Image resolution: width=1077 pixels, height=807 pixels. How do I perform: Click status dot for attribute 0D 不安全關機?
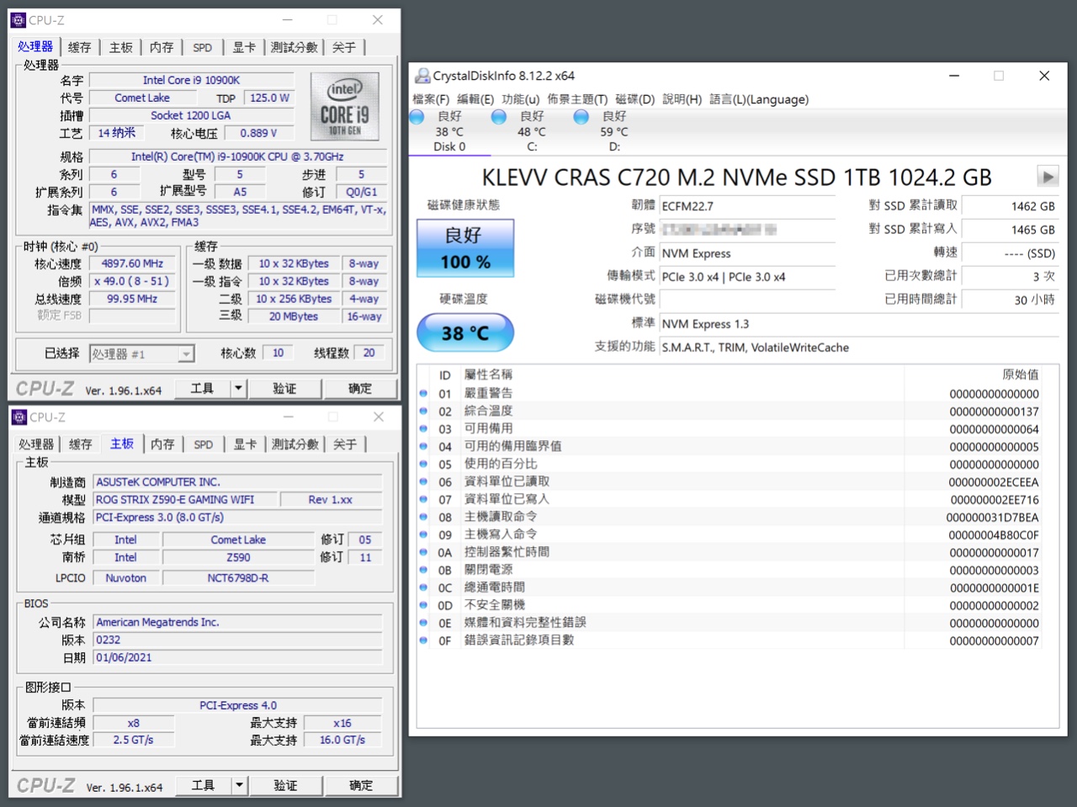point(424,605)
